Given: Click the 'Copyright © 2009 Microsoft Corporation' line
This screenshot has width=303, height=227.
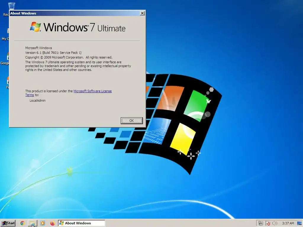Looking at the screenshot, I should (x=69, y=57).
